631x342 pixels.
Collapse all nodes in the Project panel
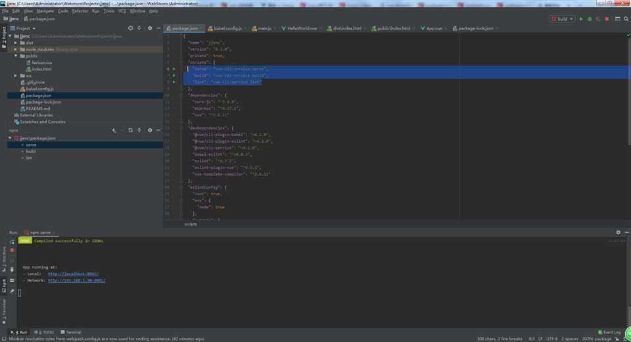pyautogui.click(x=139, y=28)
